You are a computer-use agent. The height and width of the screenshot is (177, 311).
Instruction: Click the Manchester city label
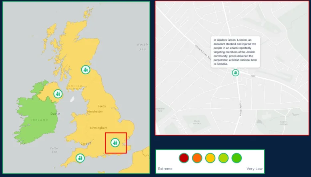[x=95, y=111]
